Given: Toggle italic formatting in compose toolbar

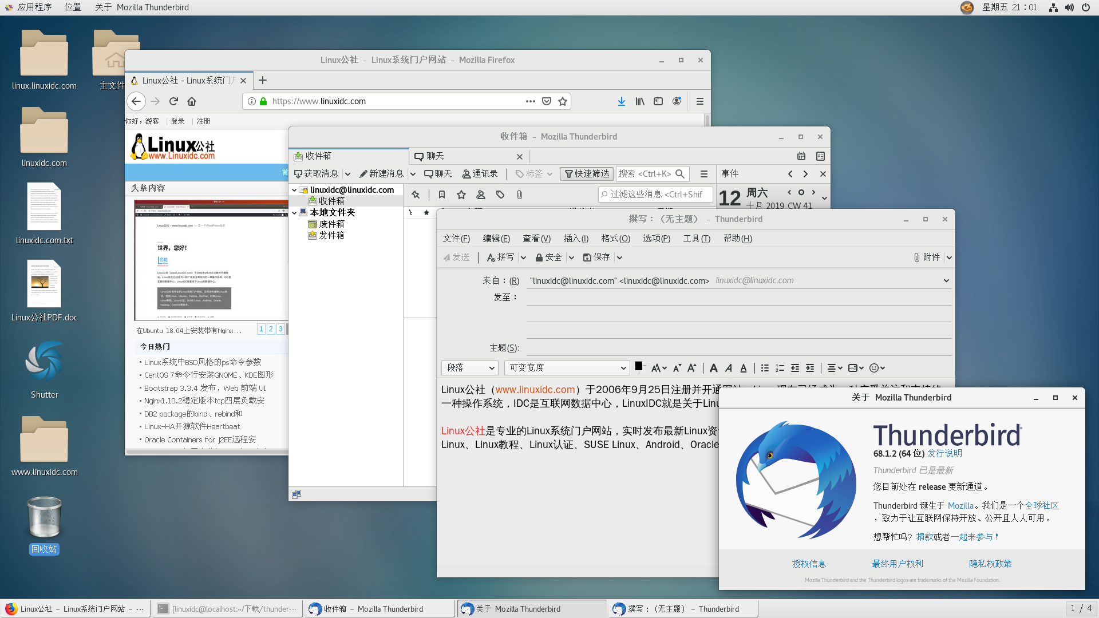Looking at the screenshot, I should (x=729, y=368).
